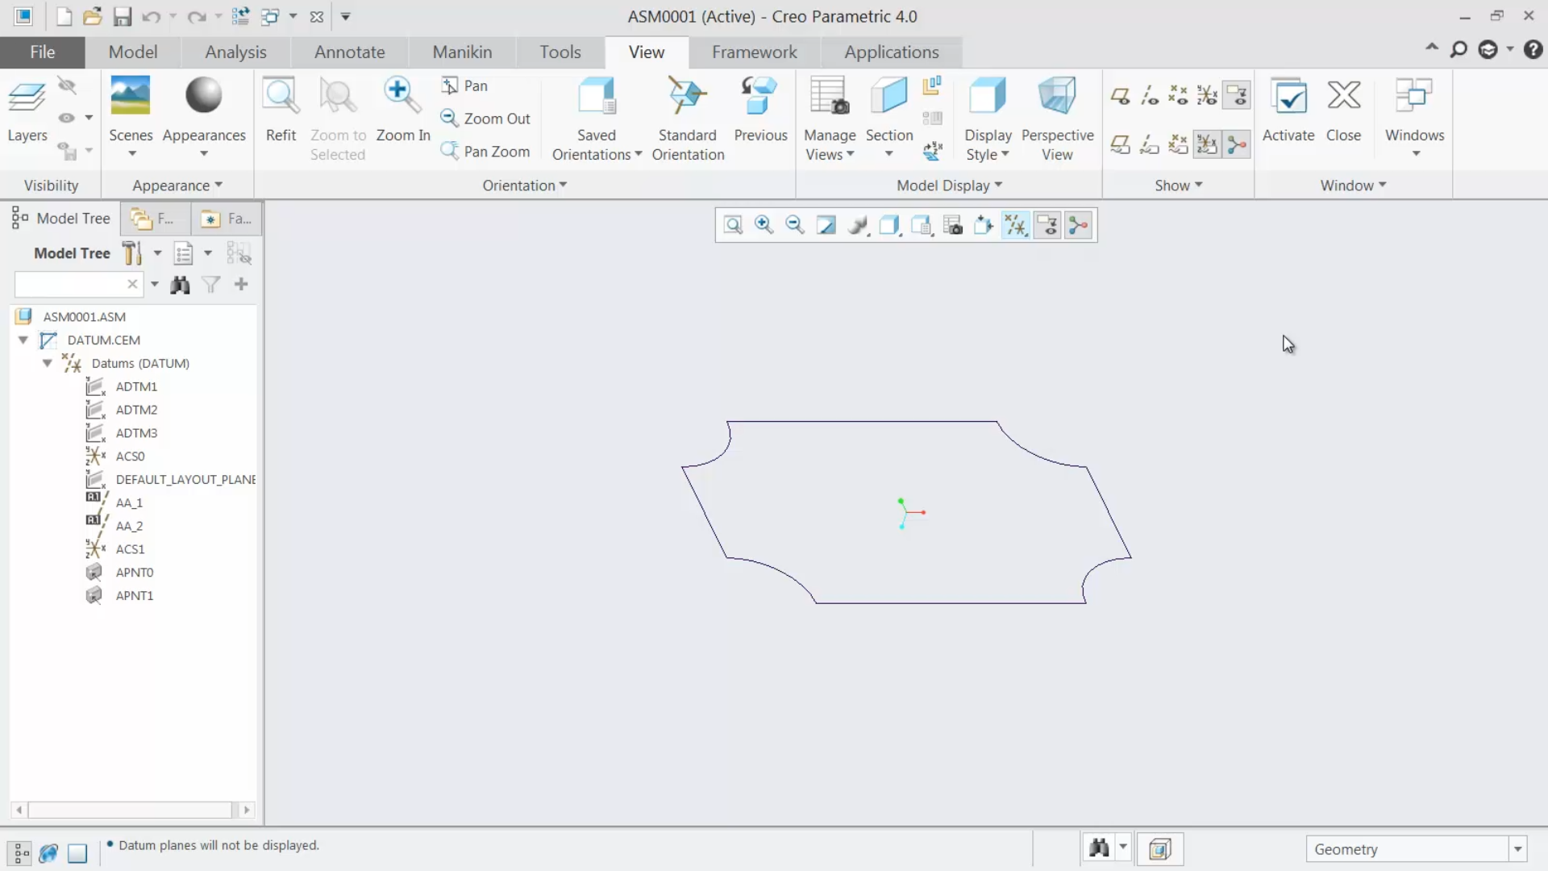Select ADTM1 in the model tree
The height and width of the screenshot is (871, 1548).
[x=136, y=386]
